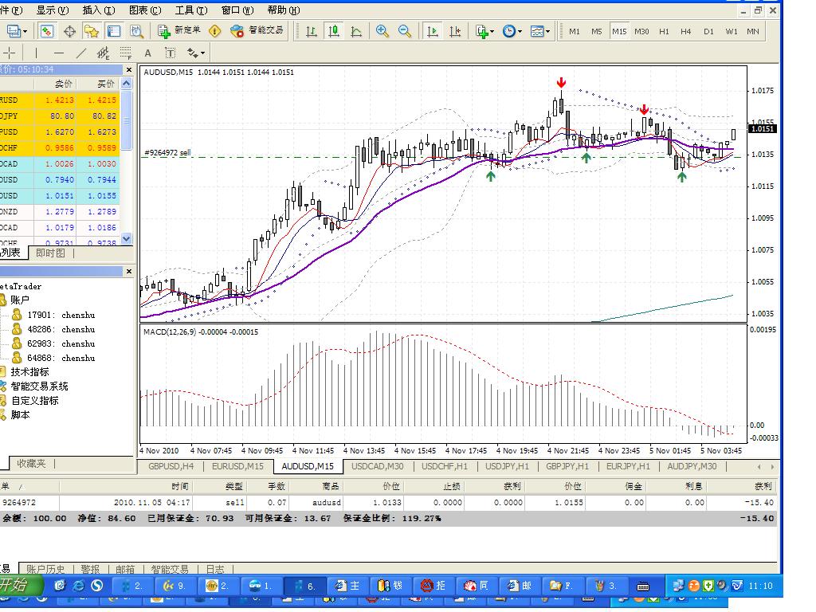Viewport: 816px width, 612px height.
Task: Select the M15 timeframe button
Action: click(x=618, y=32)
